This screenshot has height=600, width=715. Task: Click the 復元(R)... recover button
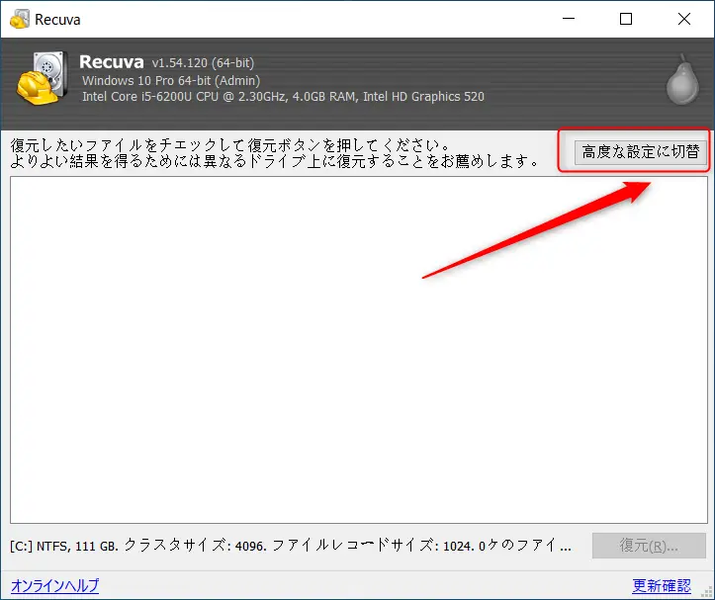[649, 546]
